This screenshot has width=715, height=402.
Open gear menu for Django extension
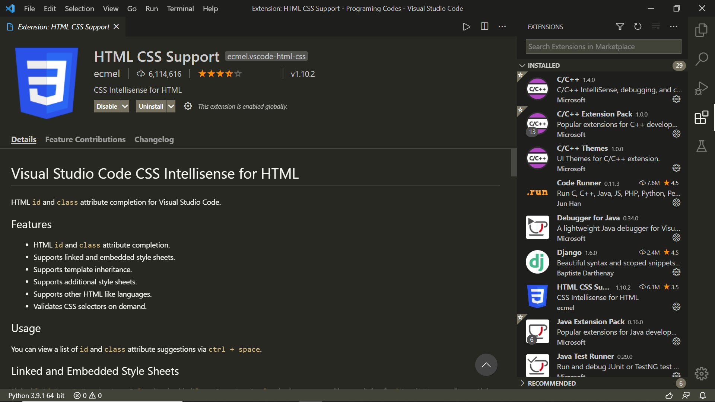tap(676, 272)
